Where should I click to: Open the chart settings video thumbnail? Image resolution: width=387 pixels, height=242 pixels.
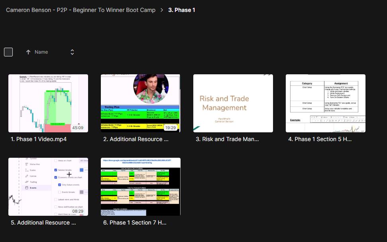coord(48,186)
